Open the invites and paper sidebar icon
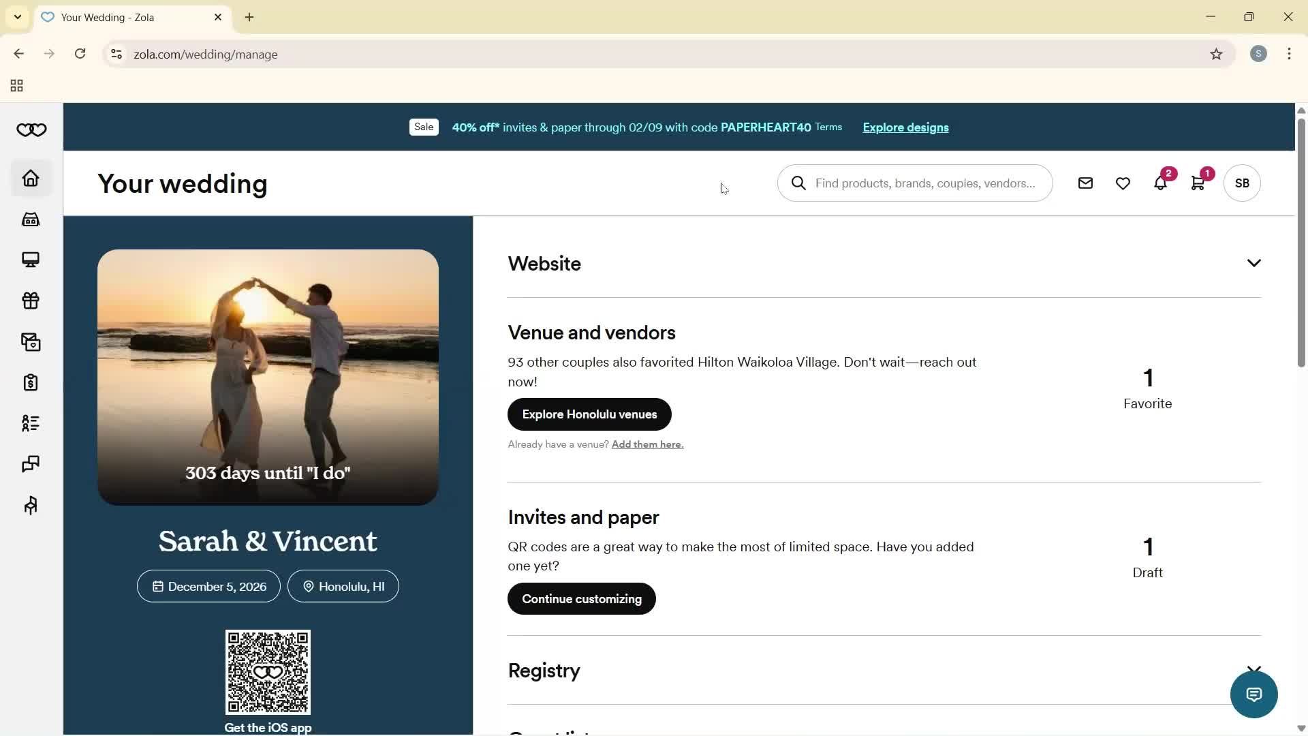This screenshot has height=736, width=1308. [30, 341]
